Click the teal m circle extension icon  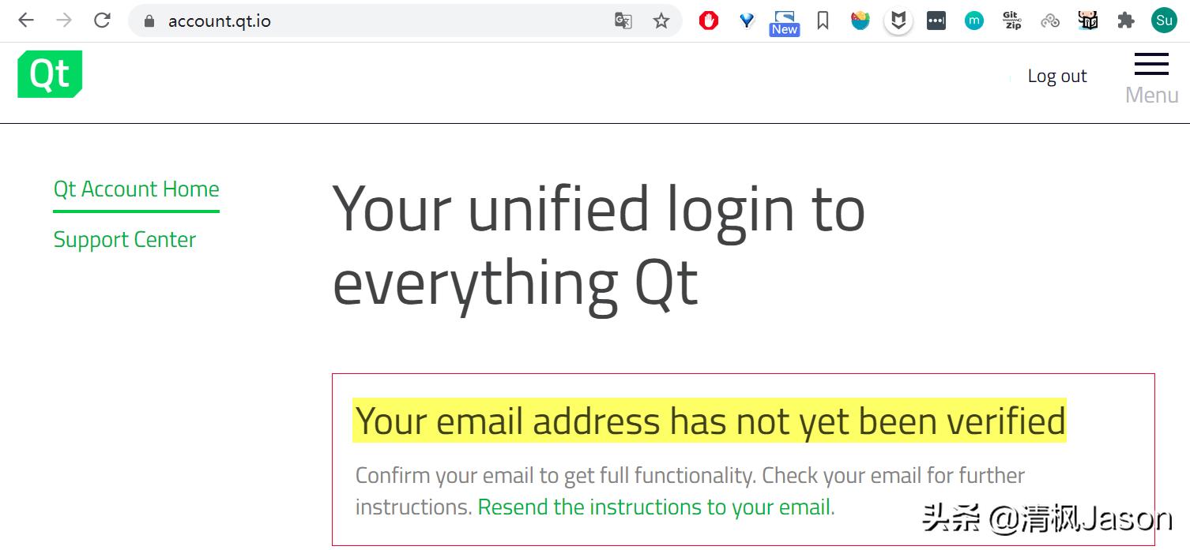[x=973, y=21]
